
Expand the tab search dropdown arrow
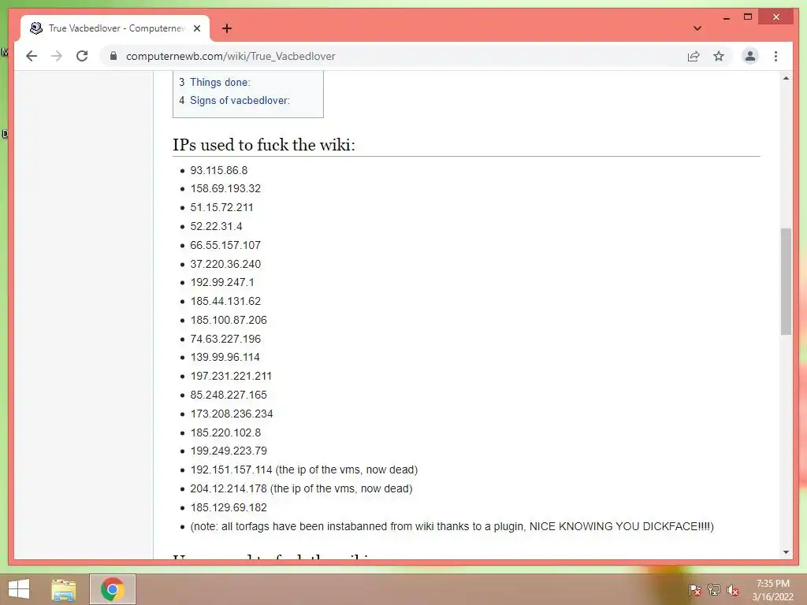(x=697, y=28)
